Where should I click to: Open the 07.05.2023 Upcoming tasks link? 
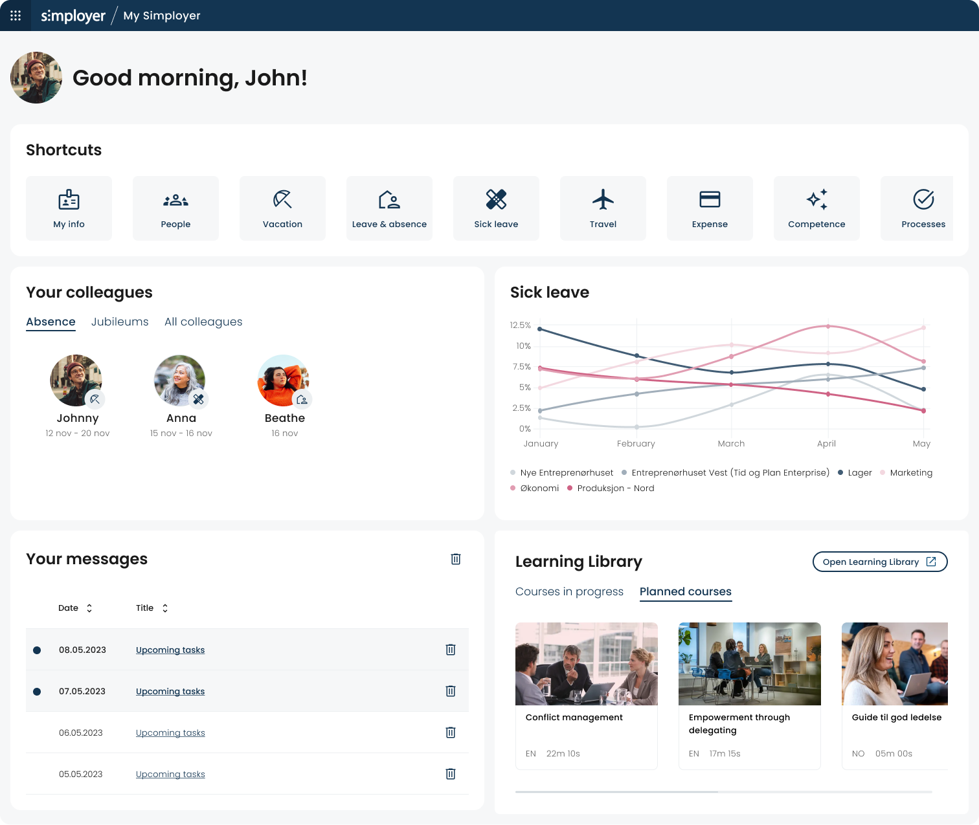point(170,692)
